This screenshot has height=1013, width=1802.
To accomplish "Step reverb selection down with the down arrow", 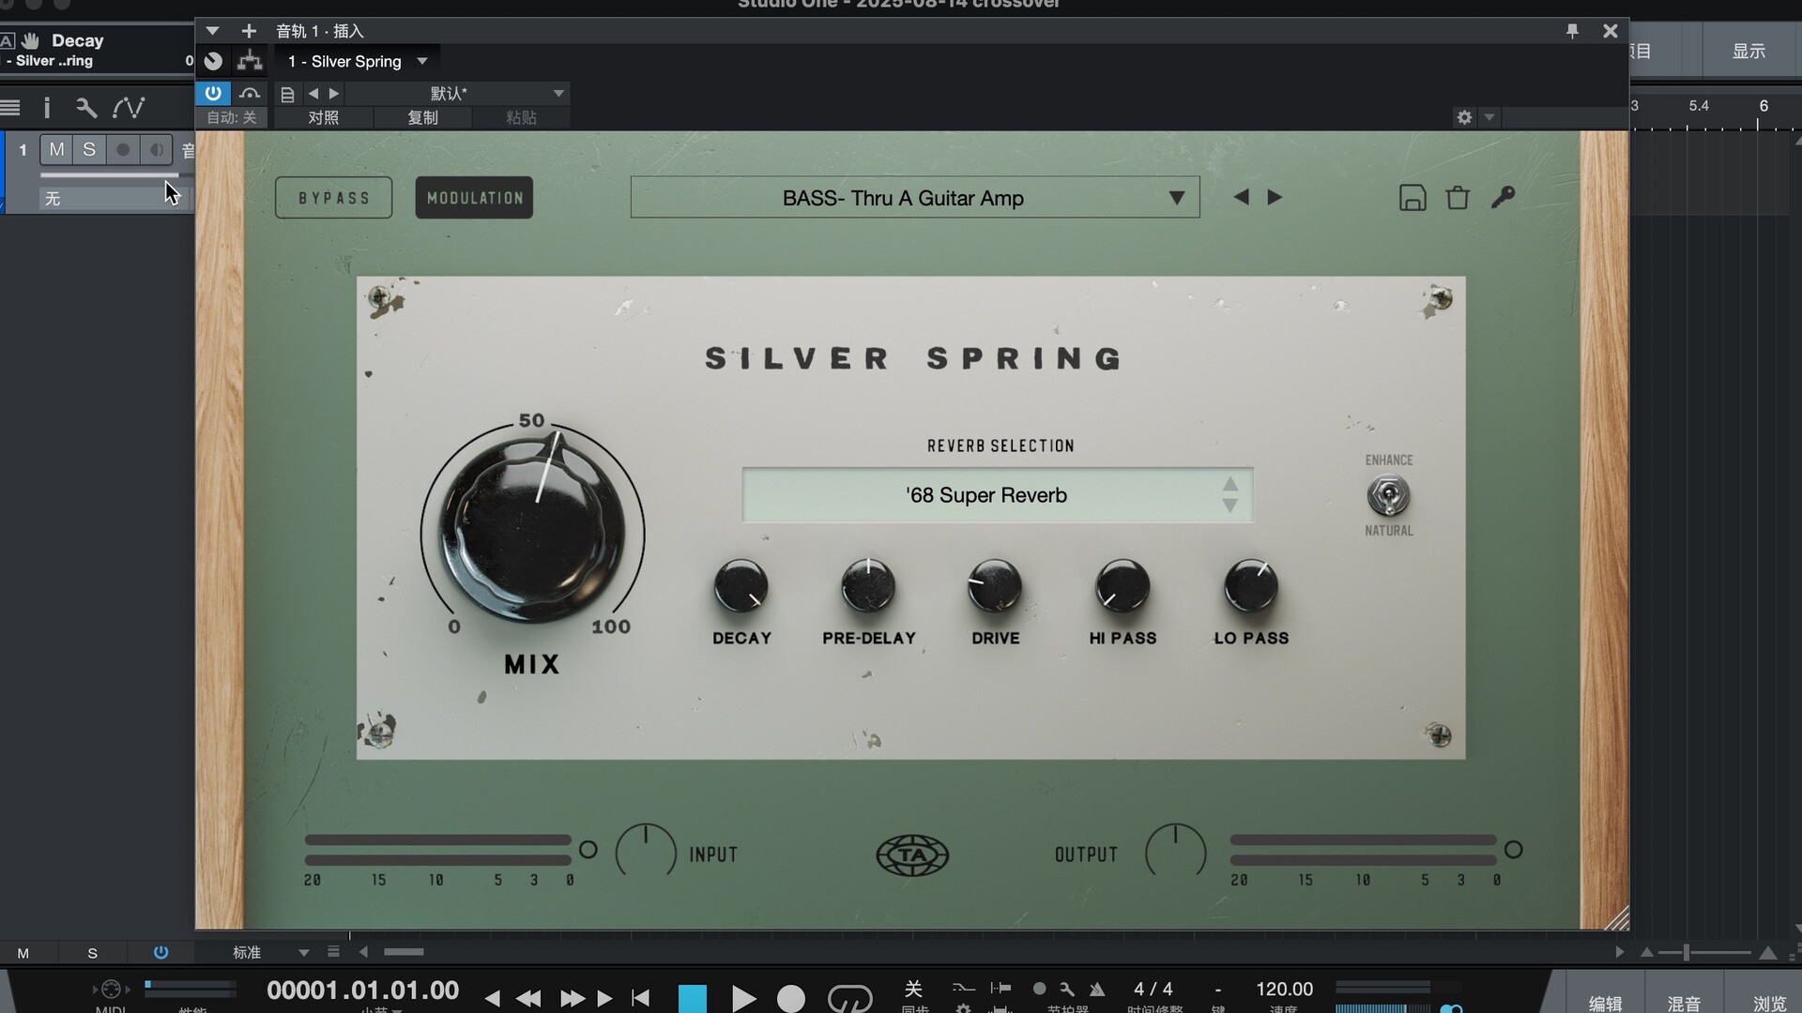I will click(x=1230, y=506).
